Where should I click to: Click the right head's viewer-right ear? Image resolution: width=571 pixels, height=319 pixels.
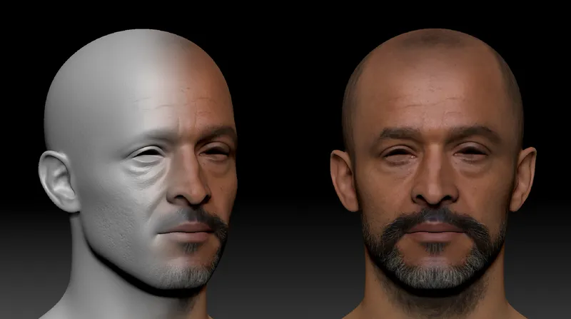tap(524, 177)
